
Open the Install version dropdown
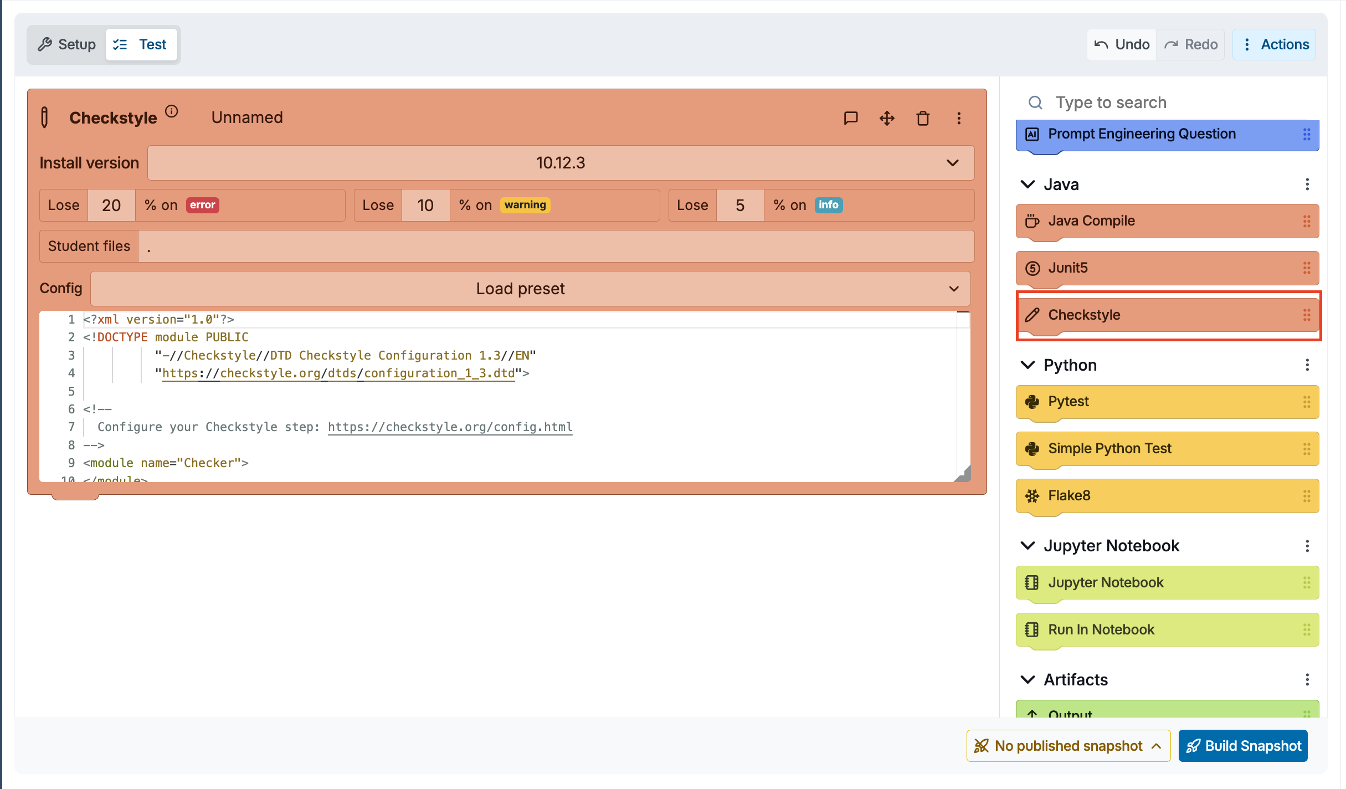click(561, 163)
